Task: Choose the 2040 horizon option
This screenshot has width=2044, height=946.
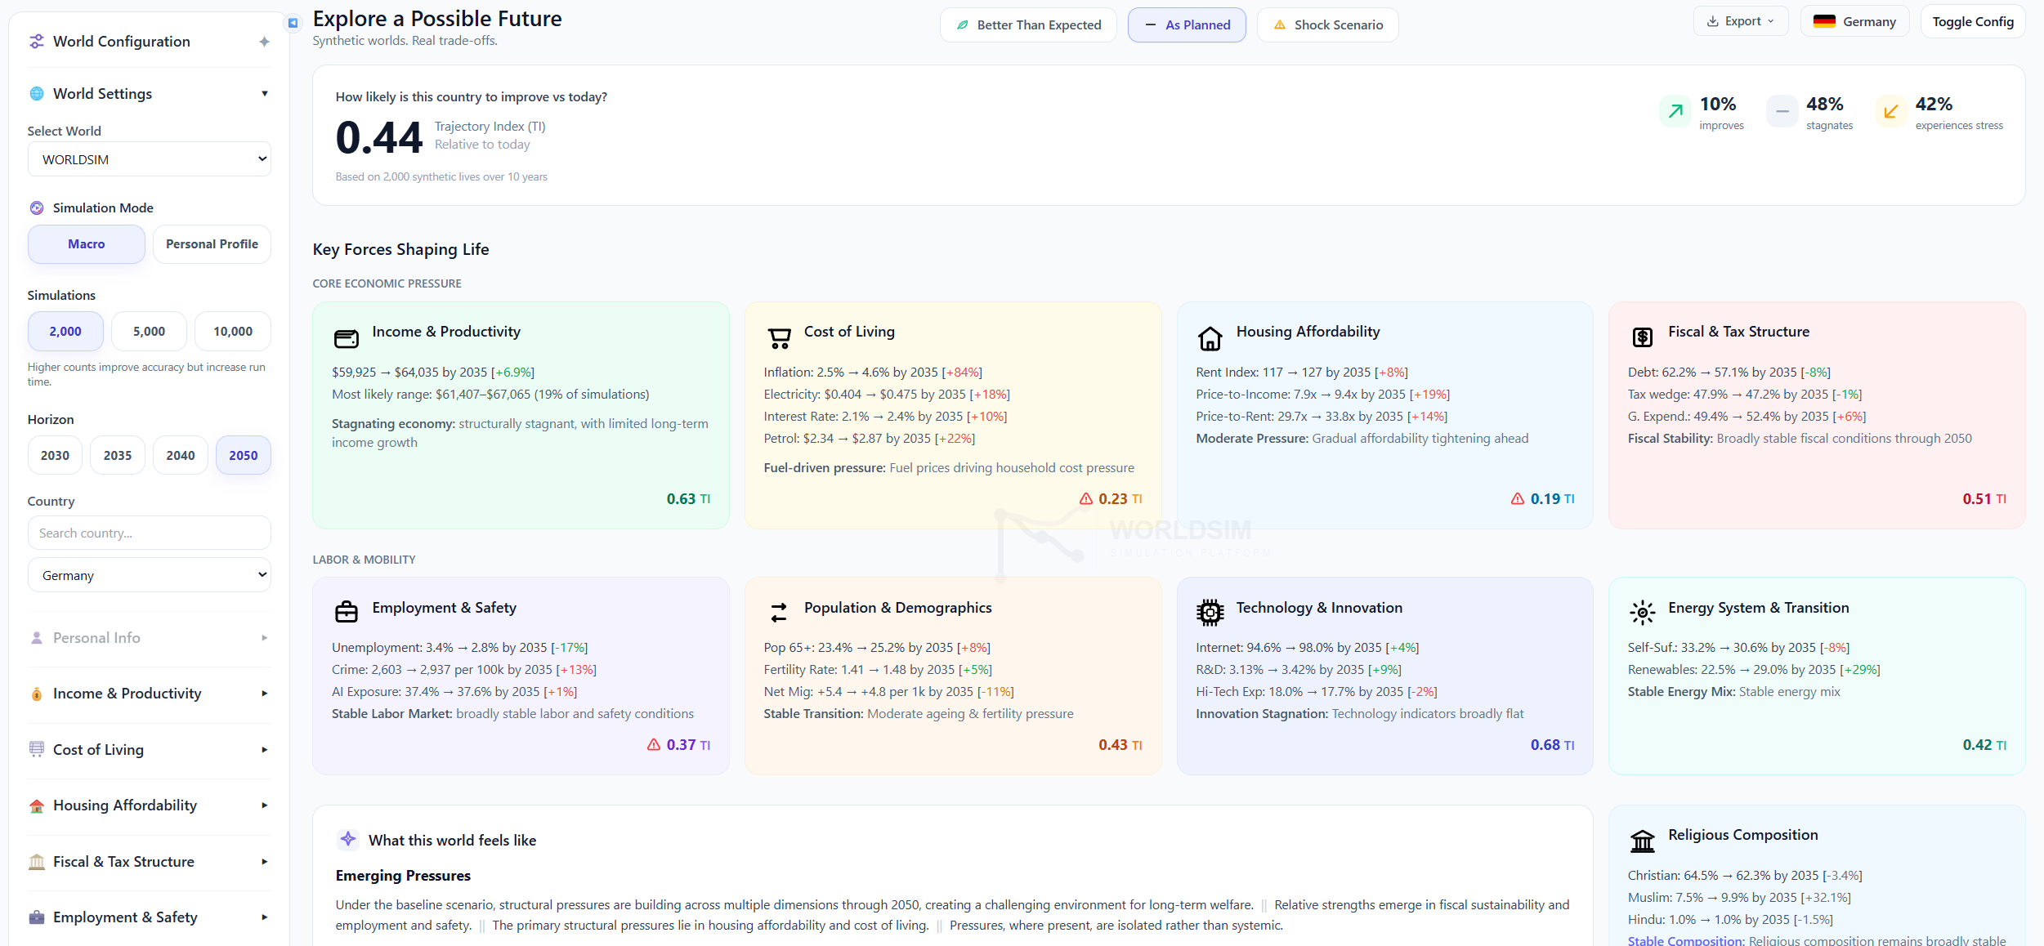Action: click(181, 456)
